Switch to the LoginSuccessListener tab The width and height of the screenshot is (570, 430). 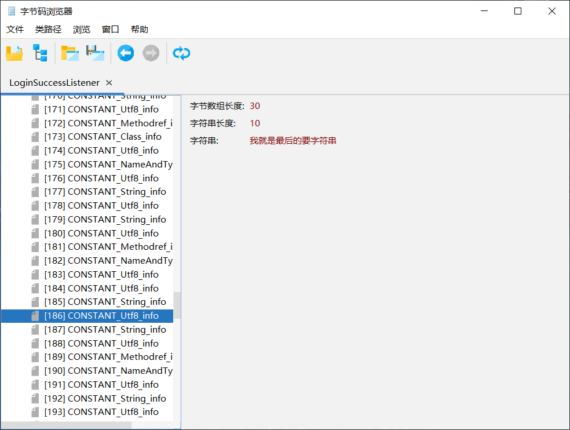pos(54,82)
